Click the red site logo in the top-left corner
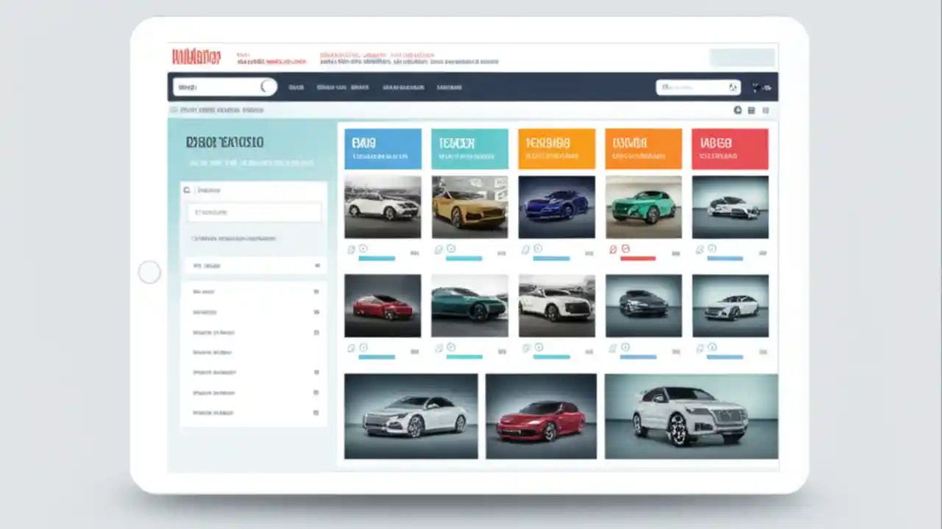The height and width of the screenshot is (529, 942). tap(197, 56)
